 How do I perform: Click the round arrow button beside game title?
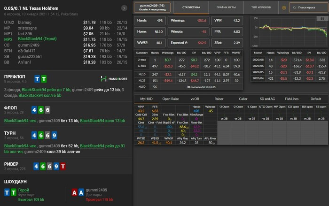point(124,8)
